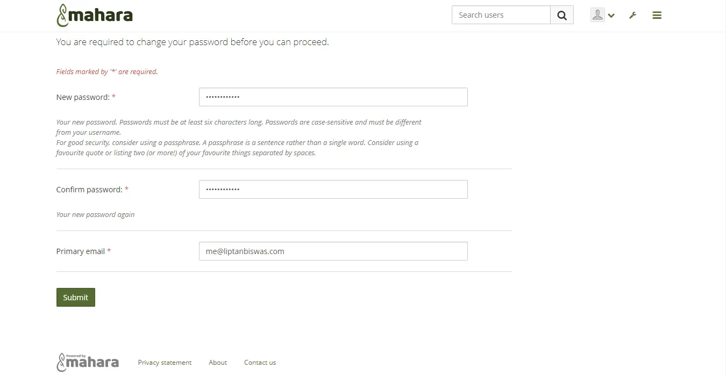Open the hamburger main menu icon

657,16
